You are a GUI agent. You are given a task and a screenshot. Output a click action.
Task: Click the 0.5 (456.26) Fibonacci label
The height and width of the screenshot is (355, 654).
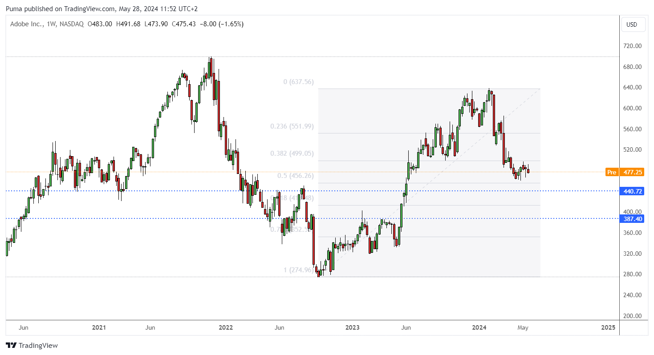(296, 176)
